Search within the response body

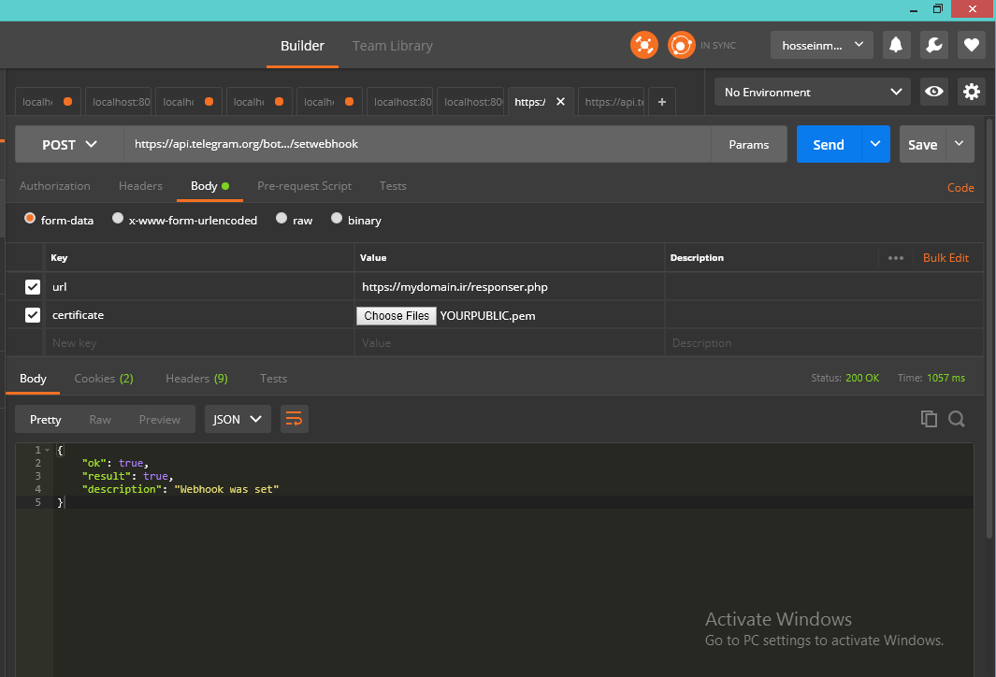pyautogui.click(x=957, y=419)
